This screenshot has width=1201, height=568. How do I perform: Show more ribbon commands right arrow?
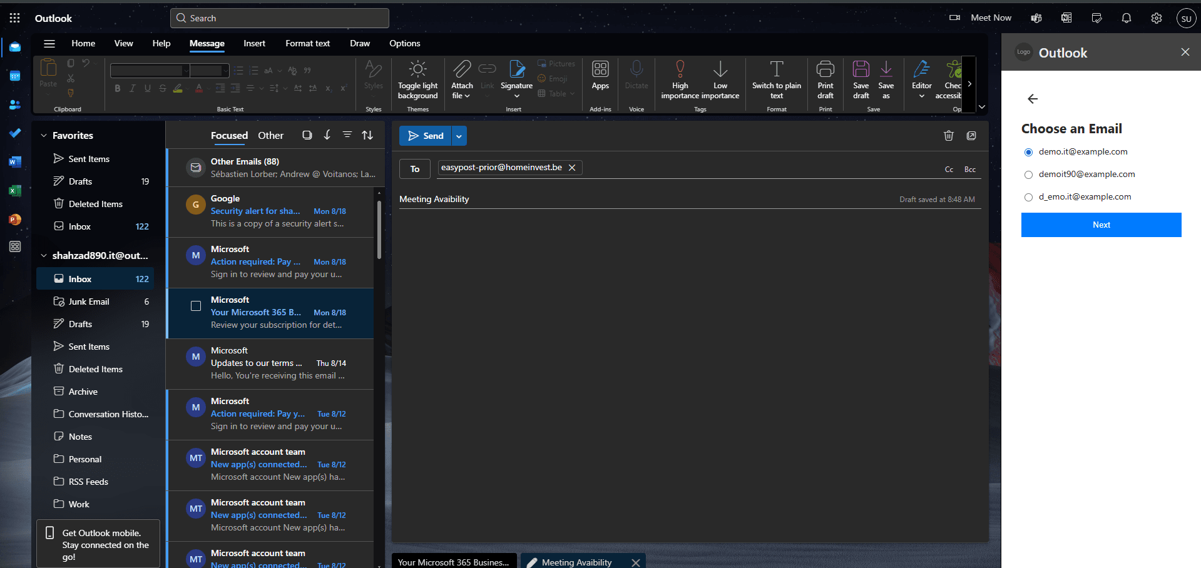pyautogui.click(x=969, y=84)
